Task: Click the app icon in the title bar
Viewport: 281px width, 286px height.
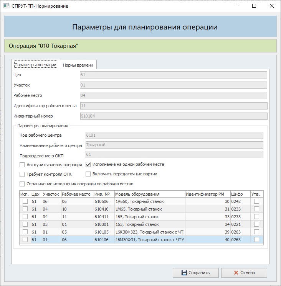Action: 6,6
